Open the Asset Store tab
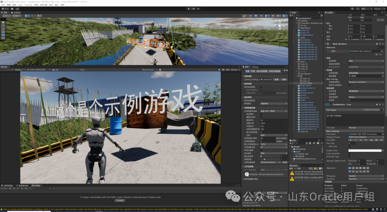The image size is (387, 212). click(16, 12)
